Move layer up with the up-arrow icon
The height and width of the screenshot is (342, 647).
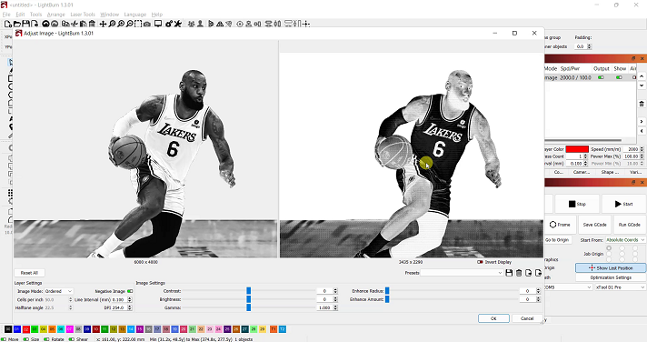tap(642, 76)
